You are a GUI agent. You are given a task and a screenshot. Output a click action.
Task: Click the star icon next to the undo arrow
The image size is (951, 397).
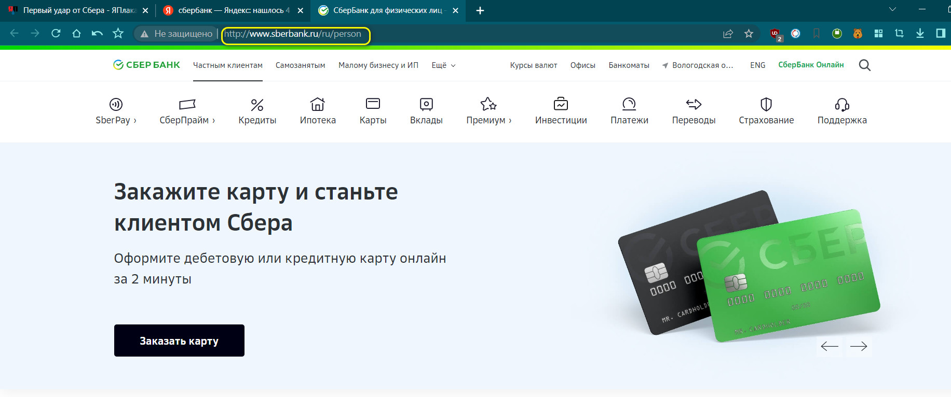pos(118,34)
